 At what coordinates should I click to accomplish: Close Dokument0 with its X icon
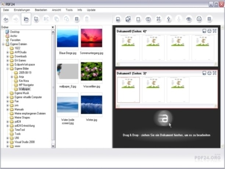tap(214, 31)
